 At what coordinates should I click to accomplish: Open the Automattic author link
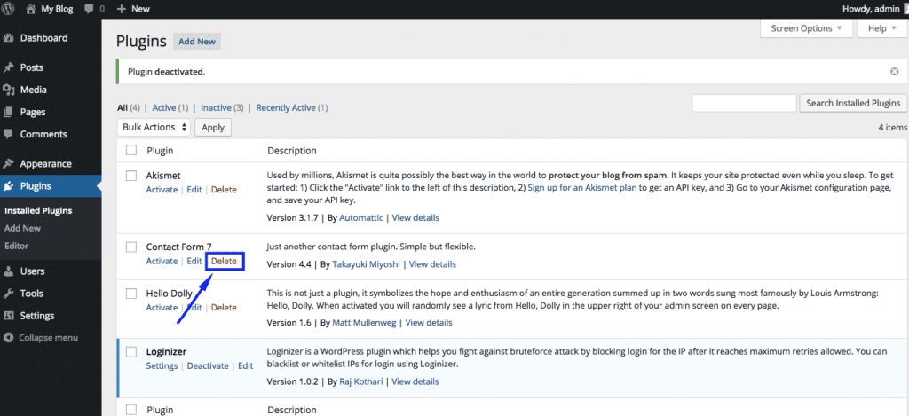pyautogui.click(x=361, y=218)
